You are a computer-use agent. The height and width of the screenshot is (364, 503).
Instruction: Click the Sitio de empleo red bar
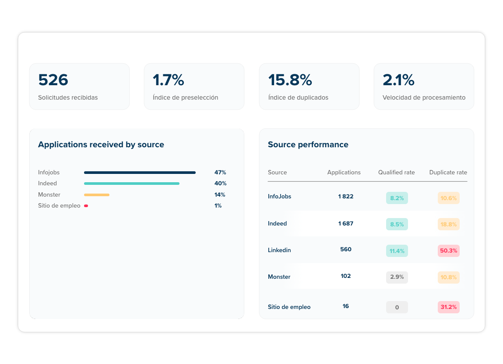coord(86,206)
